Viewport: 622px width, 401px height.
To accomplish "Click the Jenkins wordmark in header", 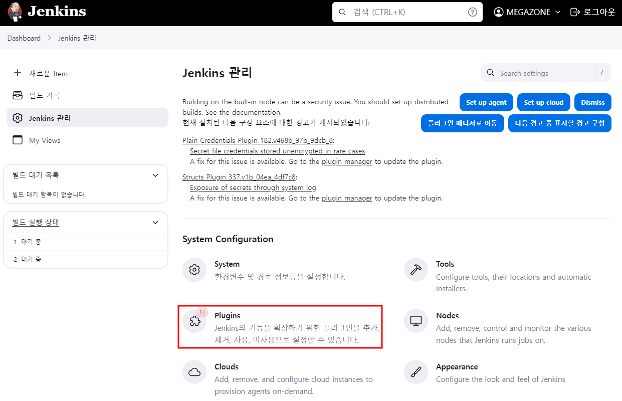I will 57,12.
